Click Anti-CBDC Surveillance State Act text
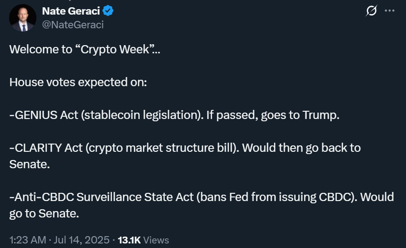 click(101, 197)
